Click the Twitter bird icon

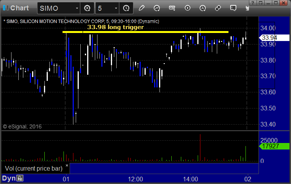coord(247,8)
